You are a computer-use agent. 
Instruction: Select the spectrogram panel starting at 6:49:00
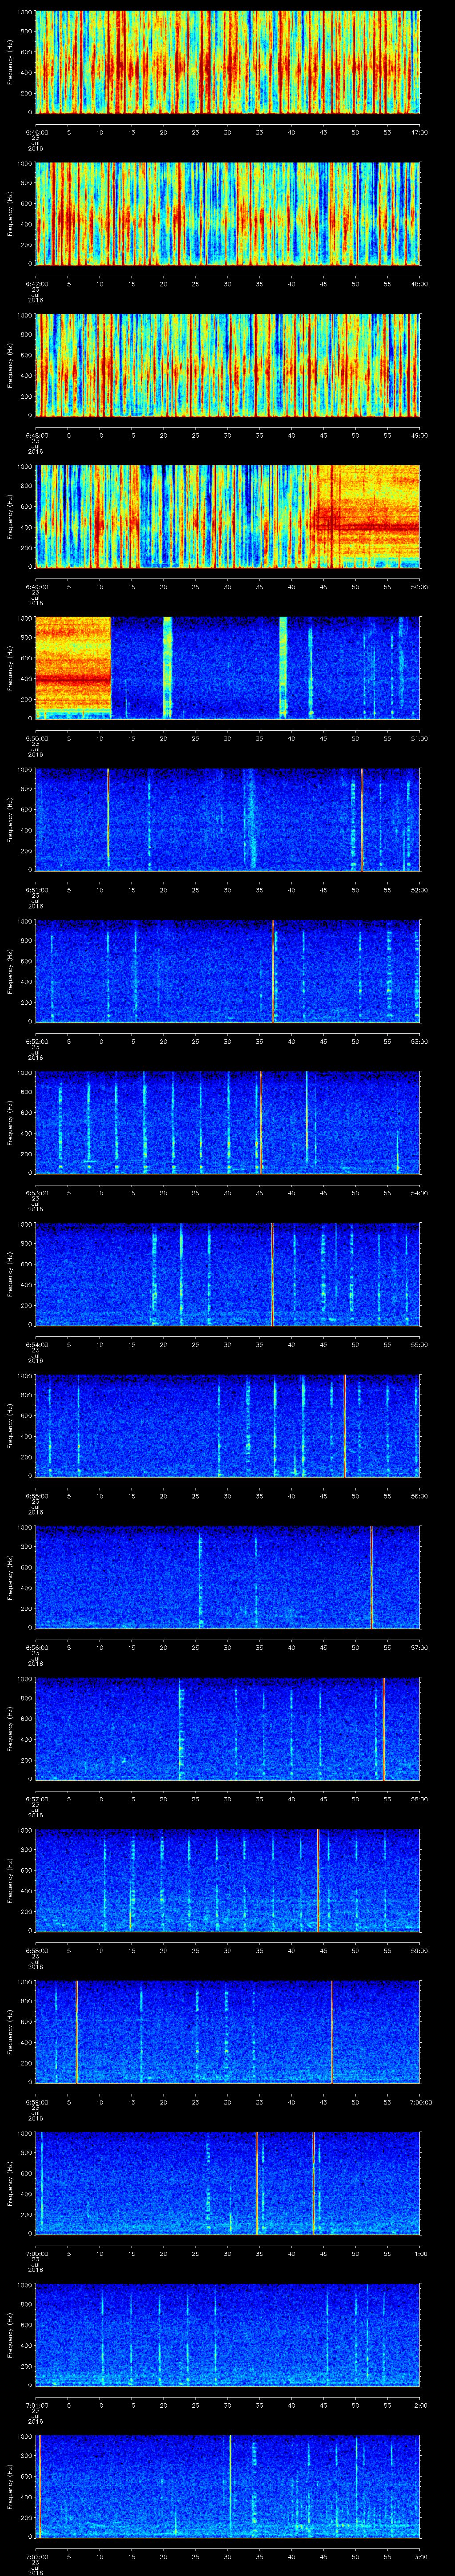coord(228,517)
